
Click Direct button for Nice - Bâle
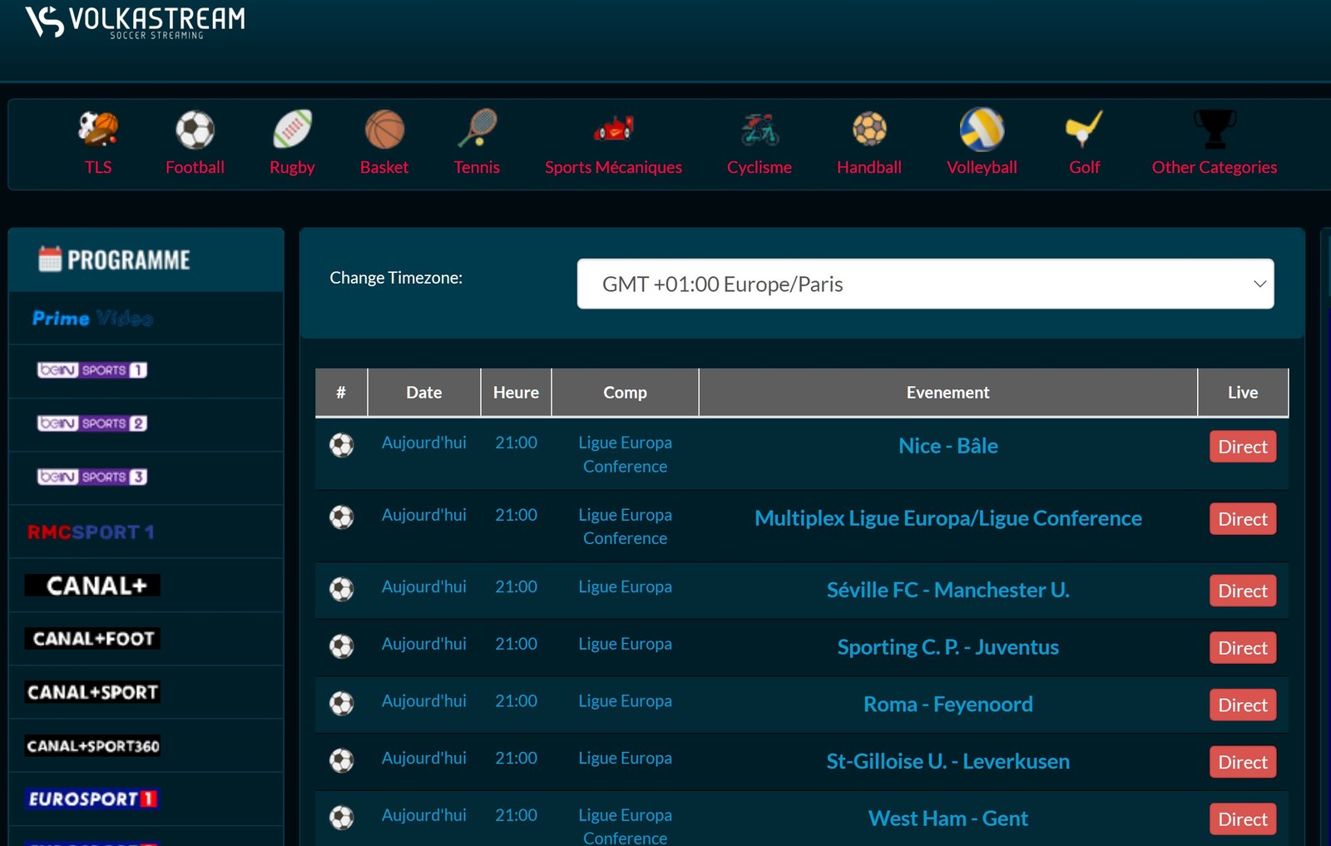pyautogui.click(x=1243, y=447)
